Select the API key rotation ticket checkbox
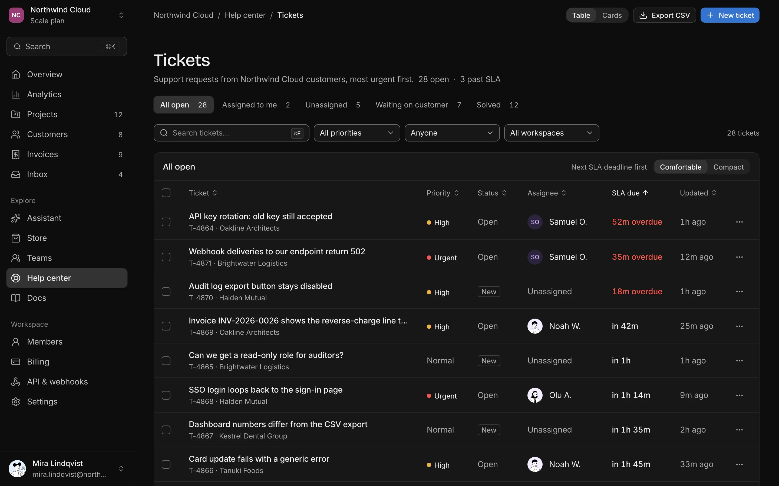 click(x=166, y=222)
